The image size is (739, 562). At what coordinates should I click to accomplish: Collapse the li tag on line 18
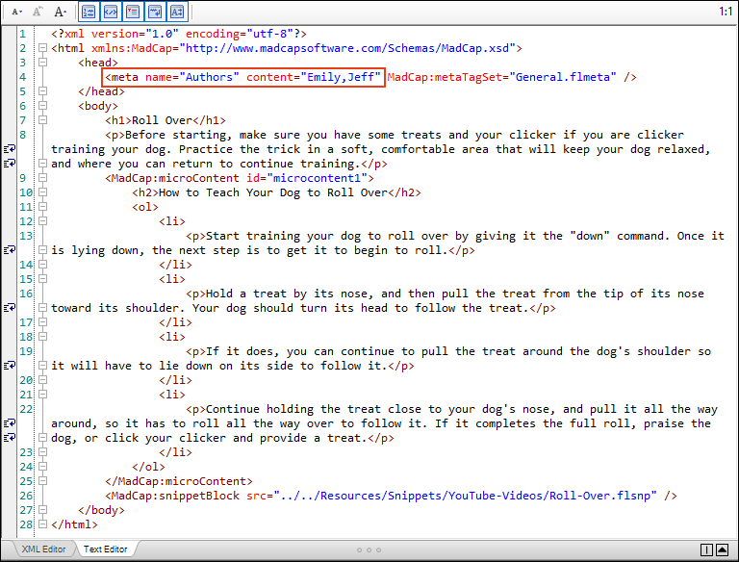tap(43, 337)
